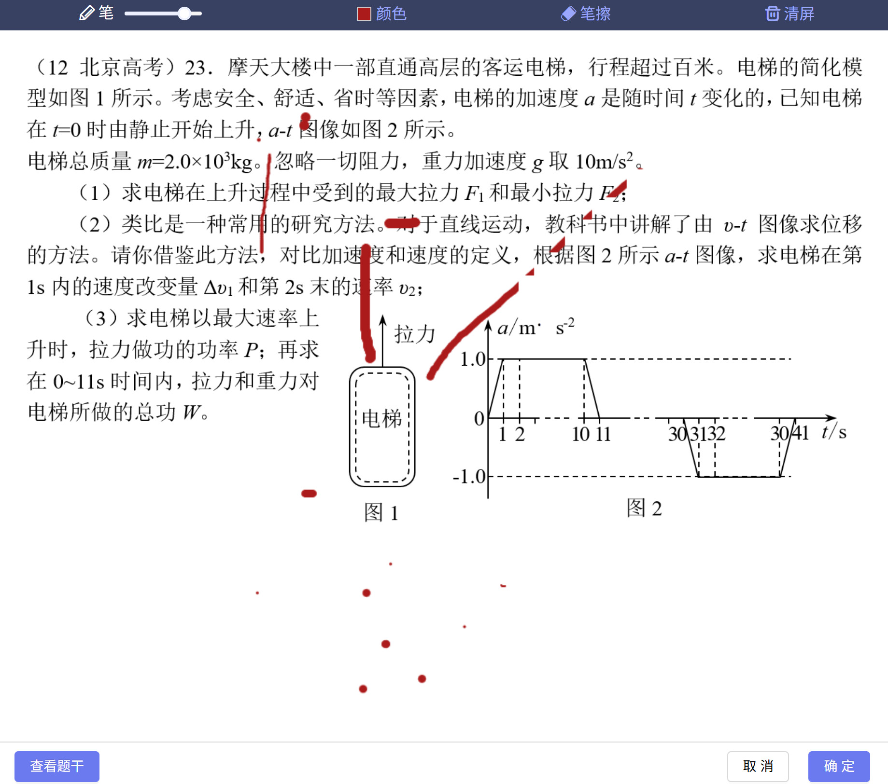
Task: Click the trash can clear-screen icon
Action: pyautogui.click(x=772, y=14)
